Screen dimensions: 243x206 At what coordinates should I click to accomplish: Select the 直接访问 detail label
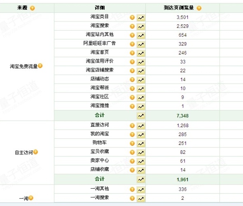[100, 125]
